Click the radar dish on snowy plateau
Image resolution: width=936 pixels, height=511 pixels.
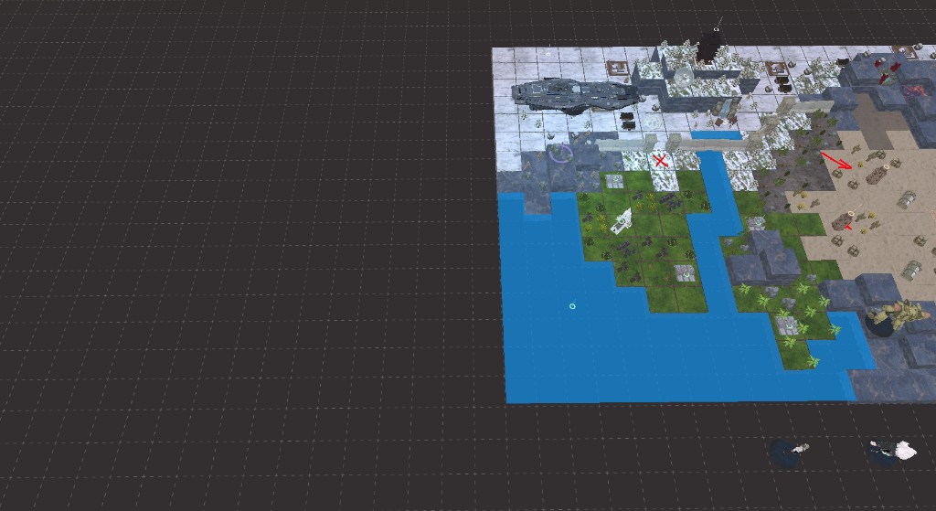(x=684, y=77)
